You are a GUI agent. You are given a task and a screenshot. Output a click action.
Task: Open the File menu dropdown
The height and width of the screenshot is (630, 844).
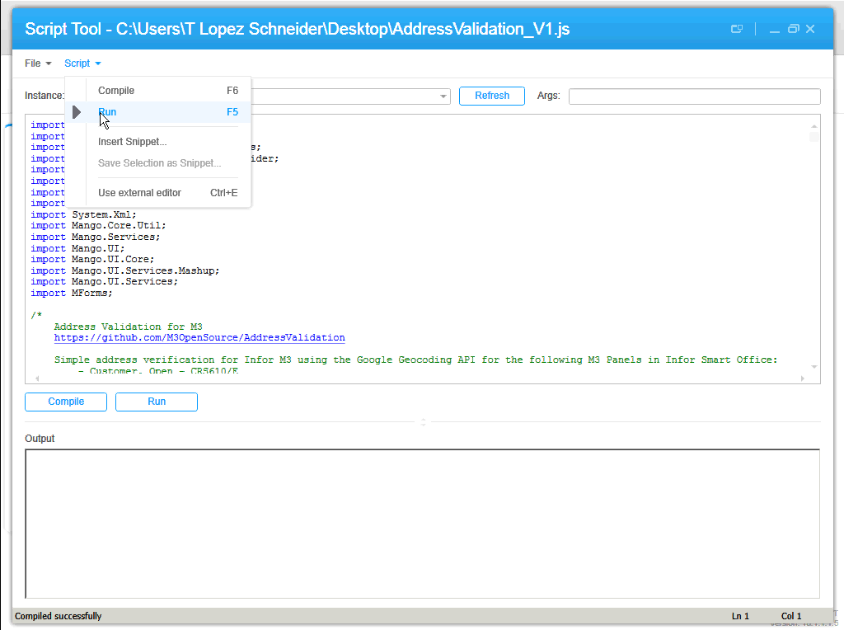(38, 63)
